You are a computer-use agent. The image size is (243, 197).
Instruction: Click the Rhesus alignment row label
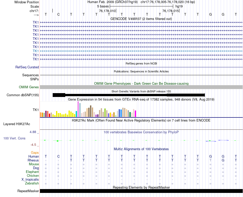[x=33, y=160]
